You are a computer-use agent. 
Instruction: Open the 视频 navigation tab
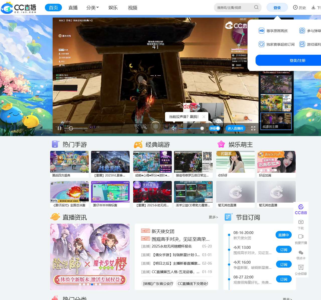(x=132, y=8)
